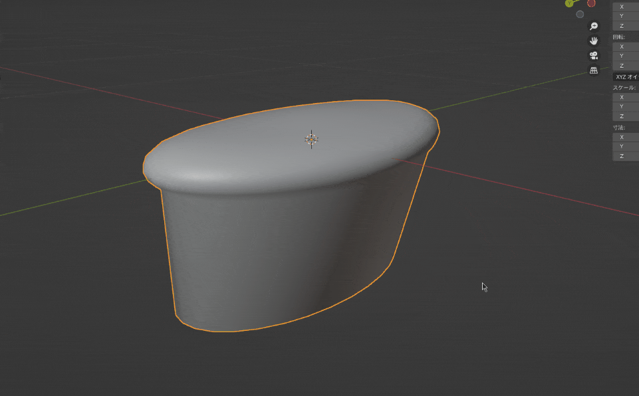Click the Z field under スケール
639x396 pixels.
click(626, 116)
